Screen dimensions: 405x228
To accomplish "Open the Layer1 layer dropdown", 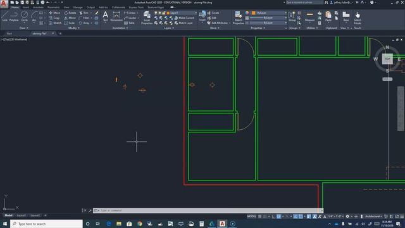I will [175, 13].
